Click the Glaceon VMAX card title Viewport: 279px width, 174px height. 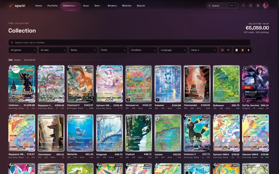point(250,154)
